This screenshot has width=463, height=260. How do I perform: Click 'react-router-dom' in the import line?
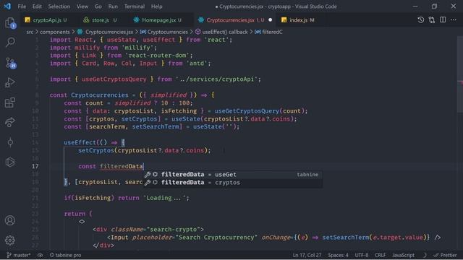(157, 56)
